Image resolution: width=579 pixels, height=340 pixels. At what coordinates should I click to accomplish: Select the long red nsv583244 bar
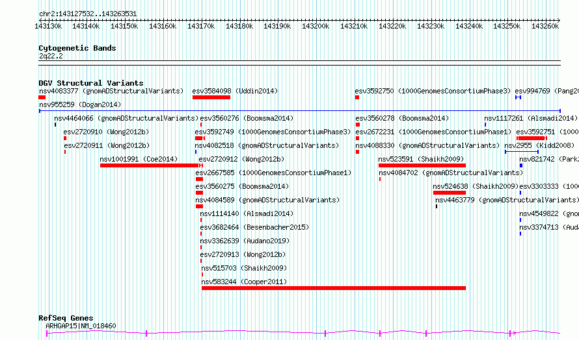coord(334,288)
